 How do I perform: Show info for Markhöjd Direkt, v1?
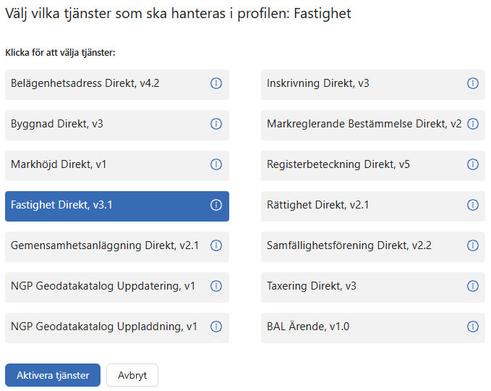point(215,165)
